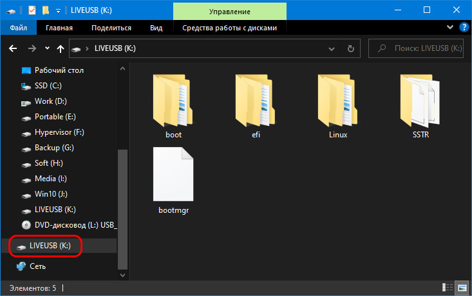Select Рабочий стол in the navigation pane

(x=59, y=70)
